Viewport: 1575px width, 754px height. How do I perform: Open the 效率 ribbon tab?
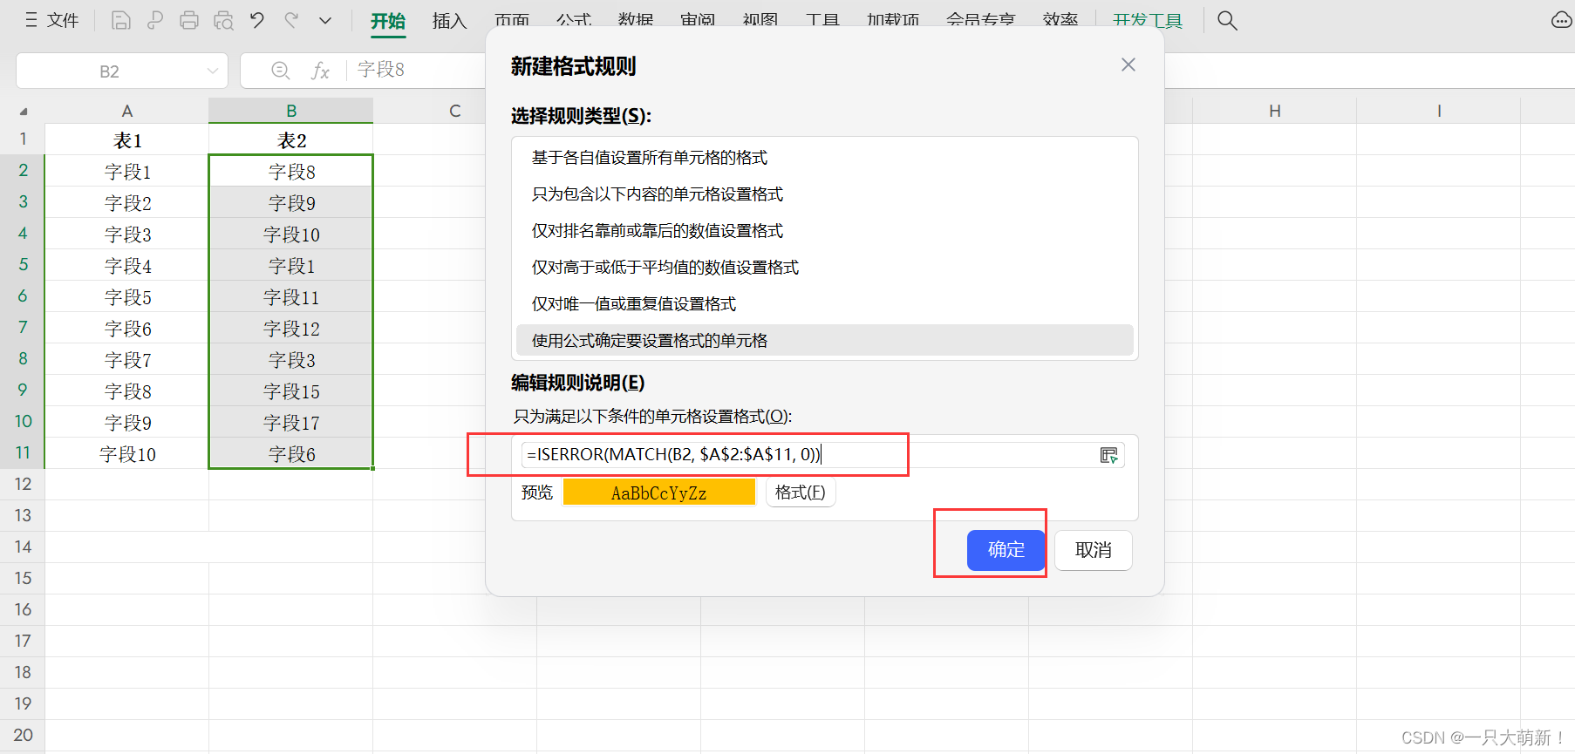(1060, 21)
